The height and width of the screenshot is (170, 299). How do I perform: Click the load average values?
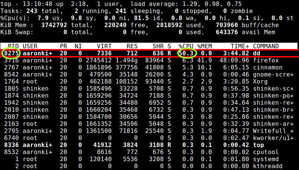coord(212,4)
